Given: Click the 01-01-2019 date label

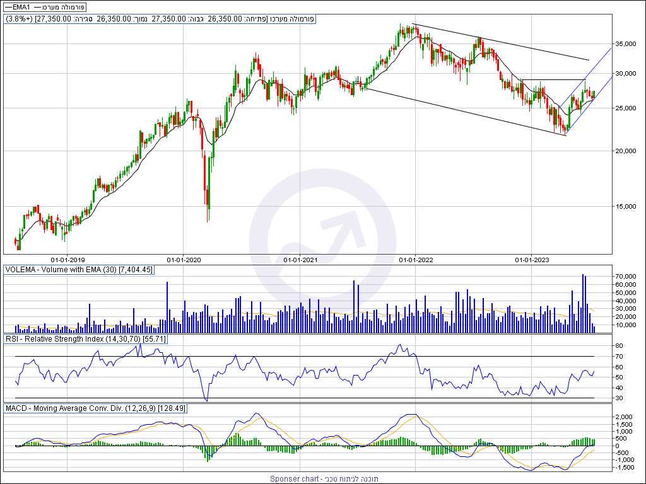Looking at the screenshot, I should 68,260.
